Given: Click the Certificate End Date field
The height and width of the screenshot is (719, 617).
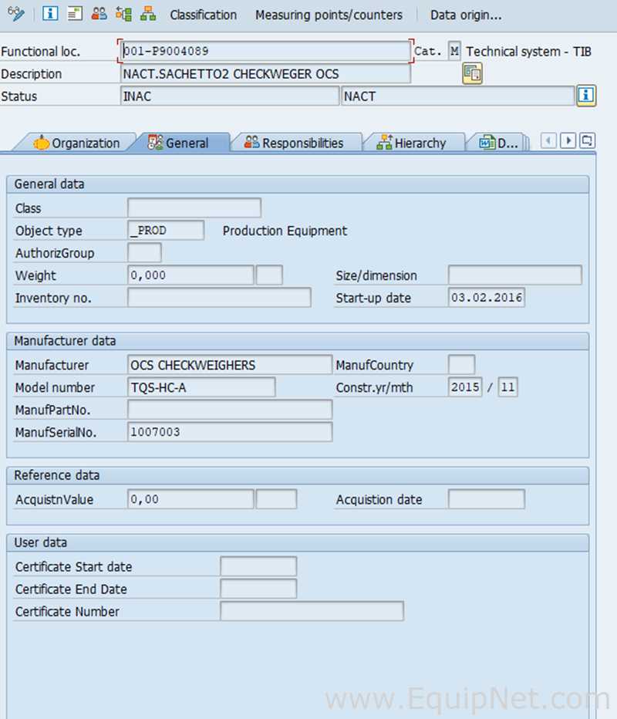Looking at the screenshot, I should (258, 589).
